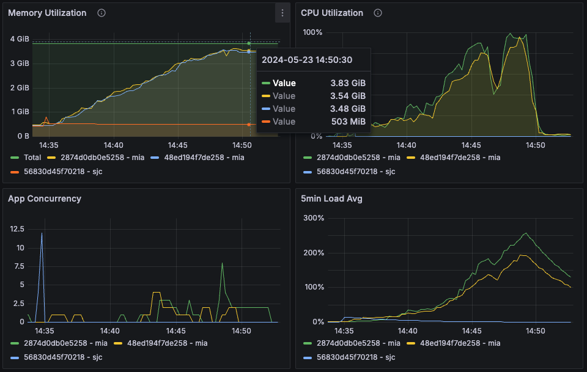This screenshot has width=587, height=372.
Task: Click 56830d45f70218 - sjc label in 5min Load Avg legend
Action: (x=356, y=357)
